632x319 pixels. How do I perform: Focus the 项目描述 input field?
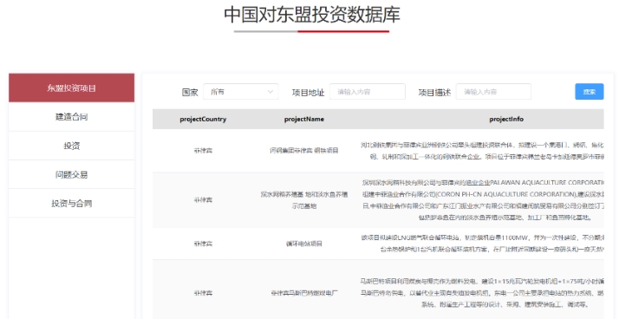[493, 92]
